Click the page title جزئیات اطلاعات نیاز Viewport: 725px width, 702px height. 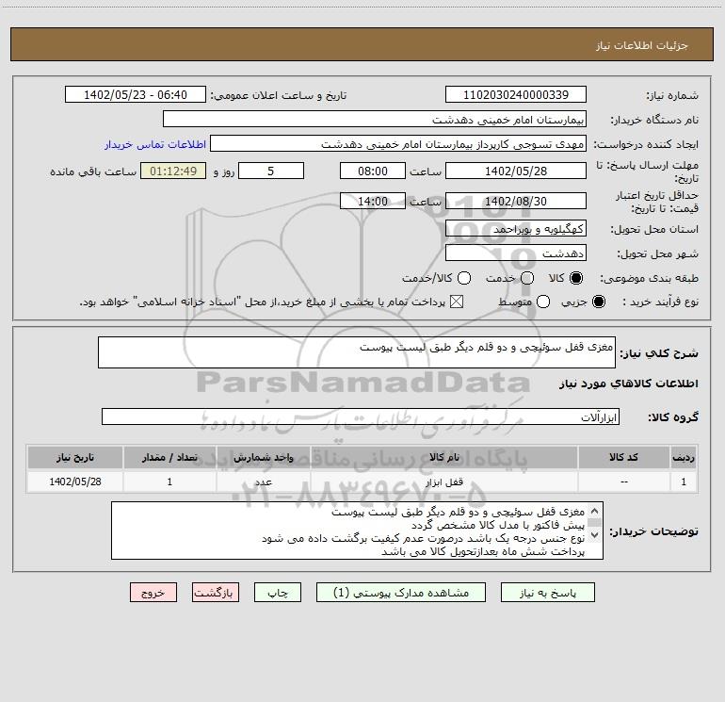[x=641, y=45]
